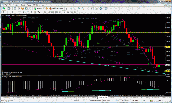172x103 pixels.
Task: Click 'No Pattern Now on USDCAD H4' text
Action: pos(12,72)
